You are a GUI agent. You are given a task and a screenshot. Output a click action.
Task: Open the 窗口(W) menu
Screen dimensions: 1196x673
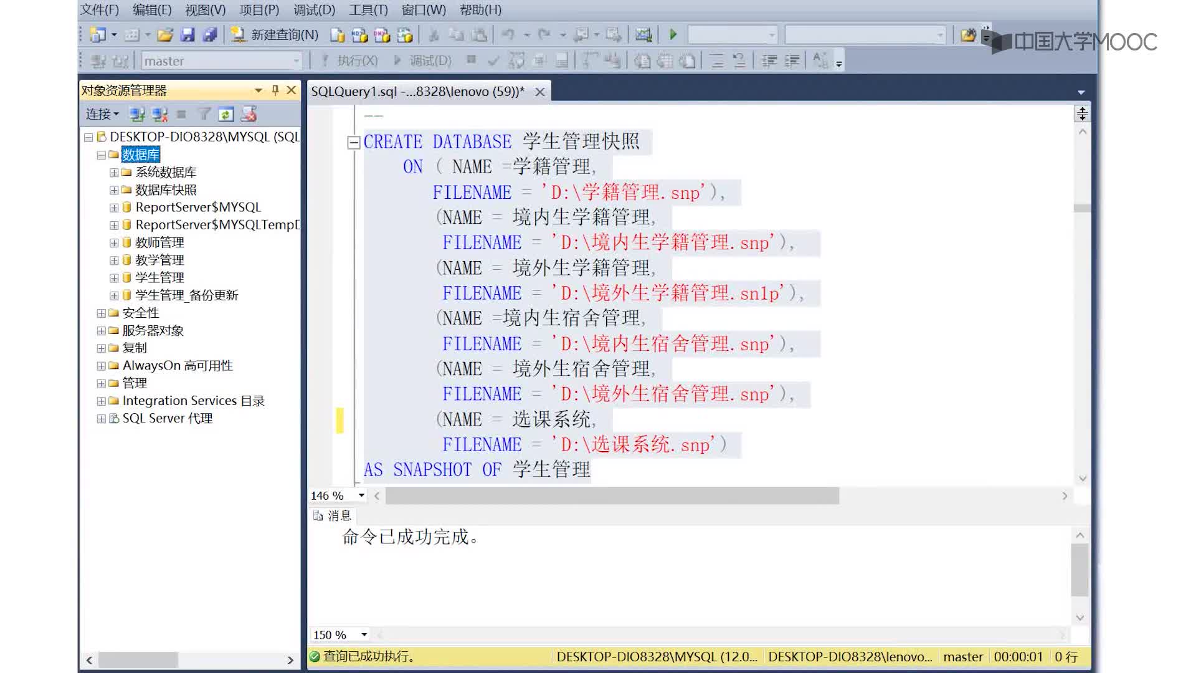pos(424,10)
